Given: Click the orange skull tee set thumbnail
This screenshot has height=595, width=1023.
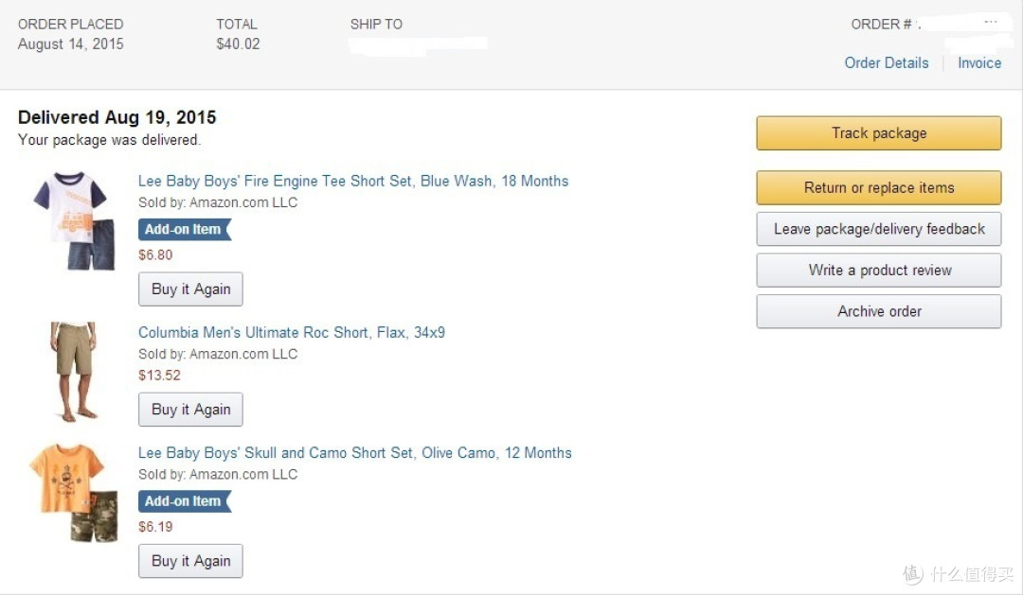Looking at the screenshot, I should 73,493.
